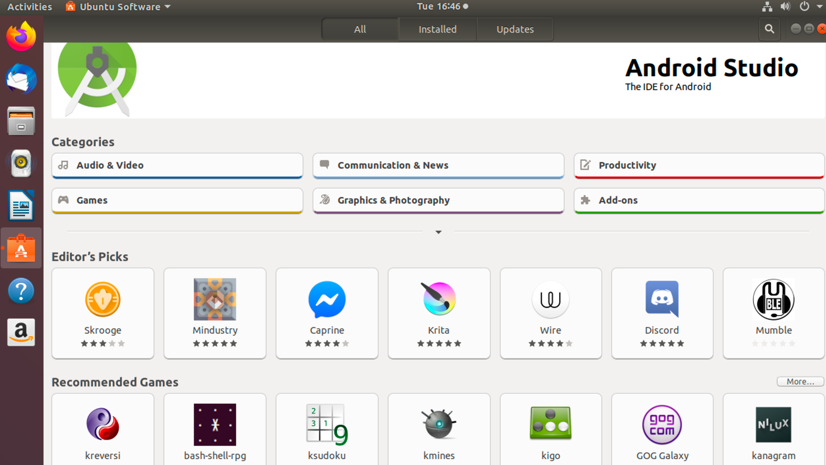Viewport: 826px width, 465px height.
Task: Click the More... button for games
Action: point(800,382)
